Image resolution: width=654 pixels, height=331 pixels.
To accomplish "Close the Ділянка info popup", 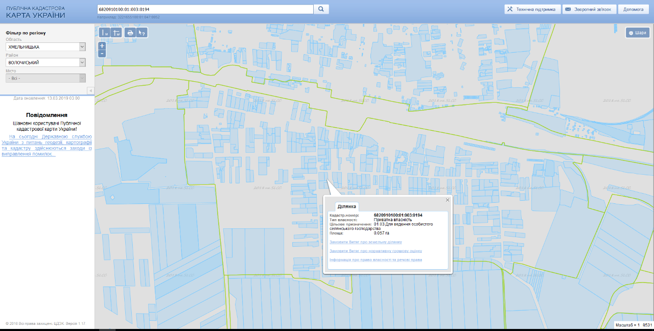I will 448,200.
